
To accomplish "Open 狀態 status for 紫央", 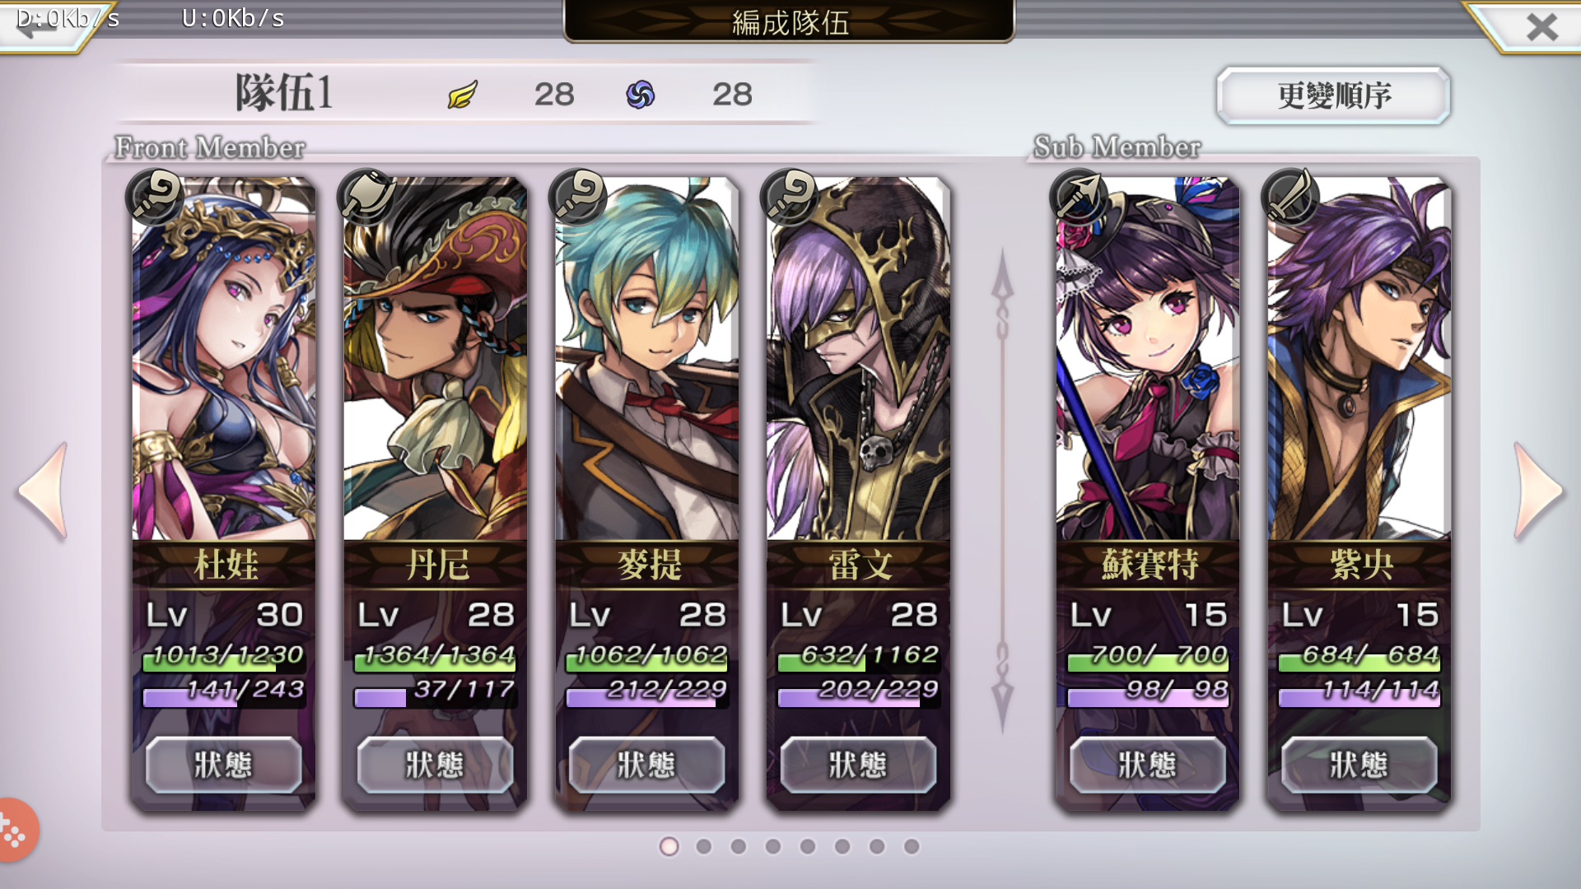I will (1359, 765).
